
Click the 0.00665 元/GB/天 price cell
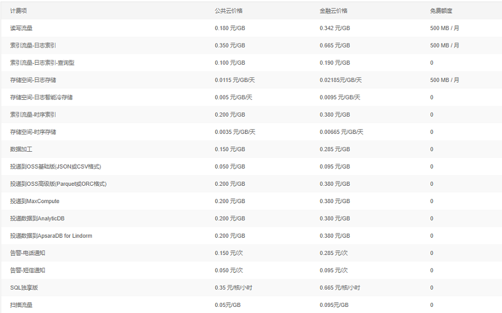[x=341, y=132]
